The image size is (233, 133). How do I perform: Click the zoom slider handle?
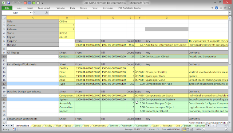point(215,129)
